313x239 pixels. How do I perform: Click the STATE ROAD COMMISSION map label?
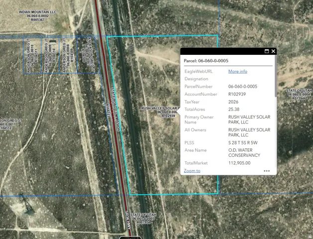click(x=115, y=110)
